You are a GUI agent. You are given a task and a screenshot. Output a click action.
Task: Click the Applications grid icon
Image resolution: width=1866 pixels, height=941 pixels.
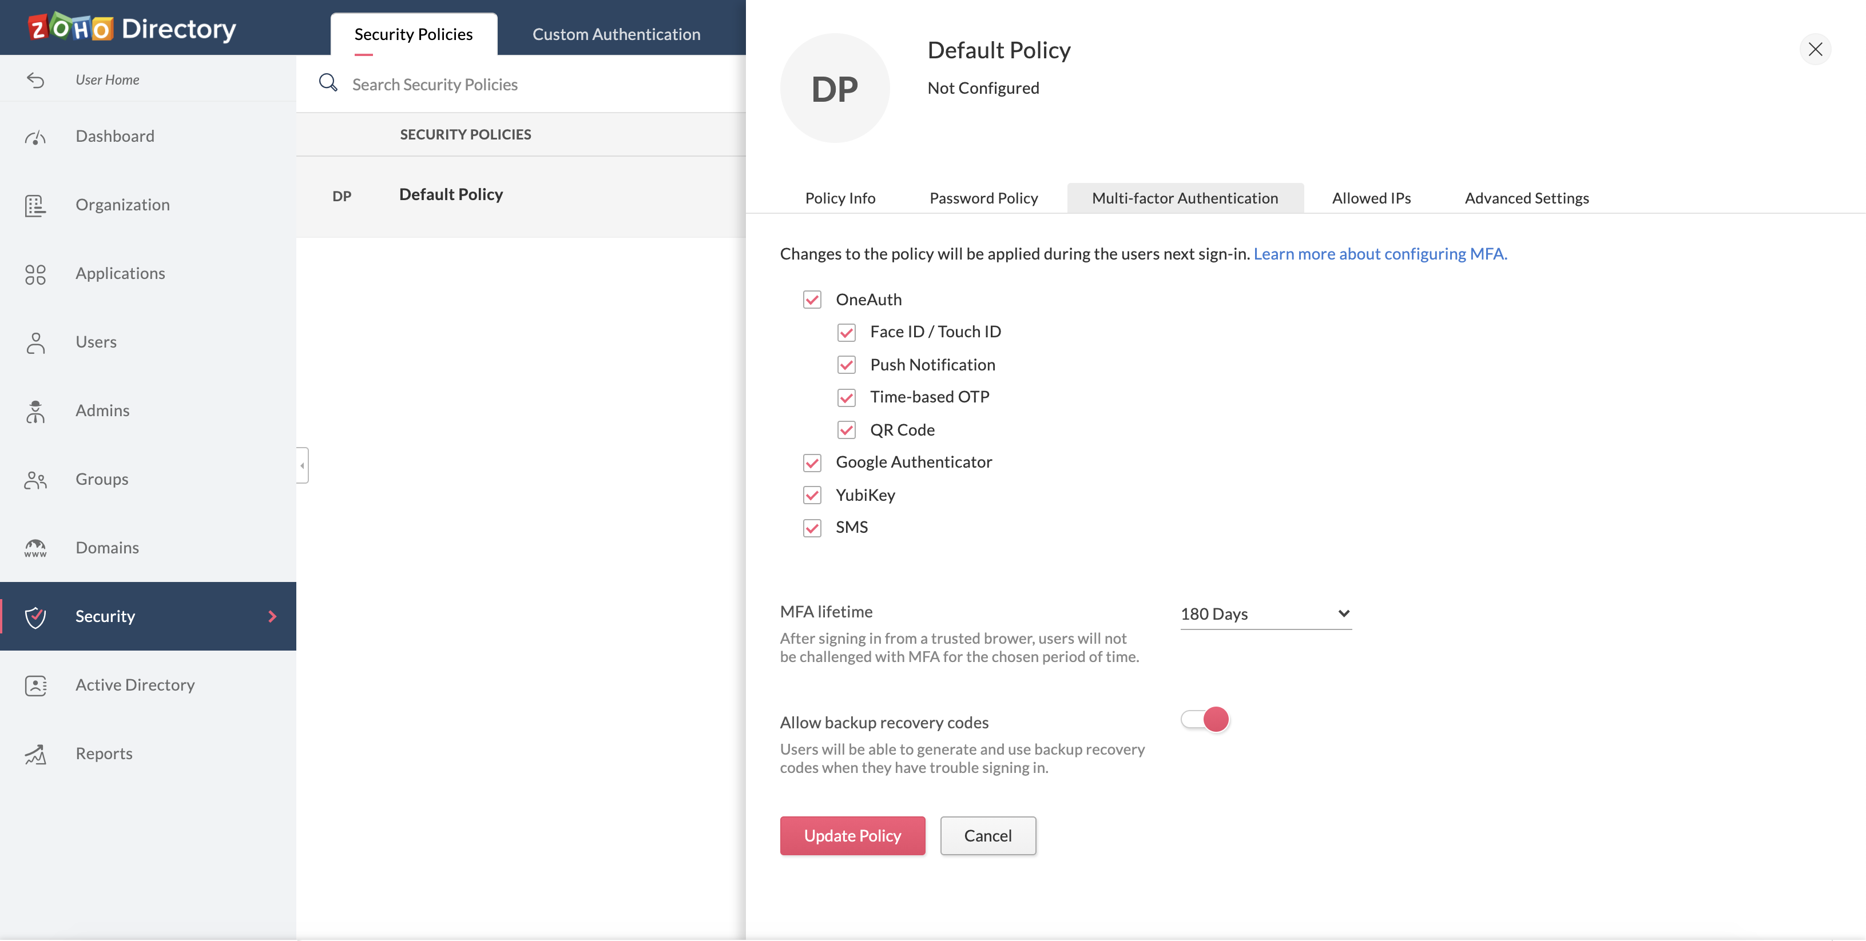tap(35, 274)
